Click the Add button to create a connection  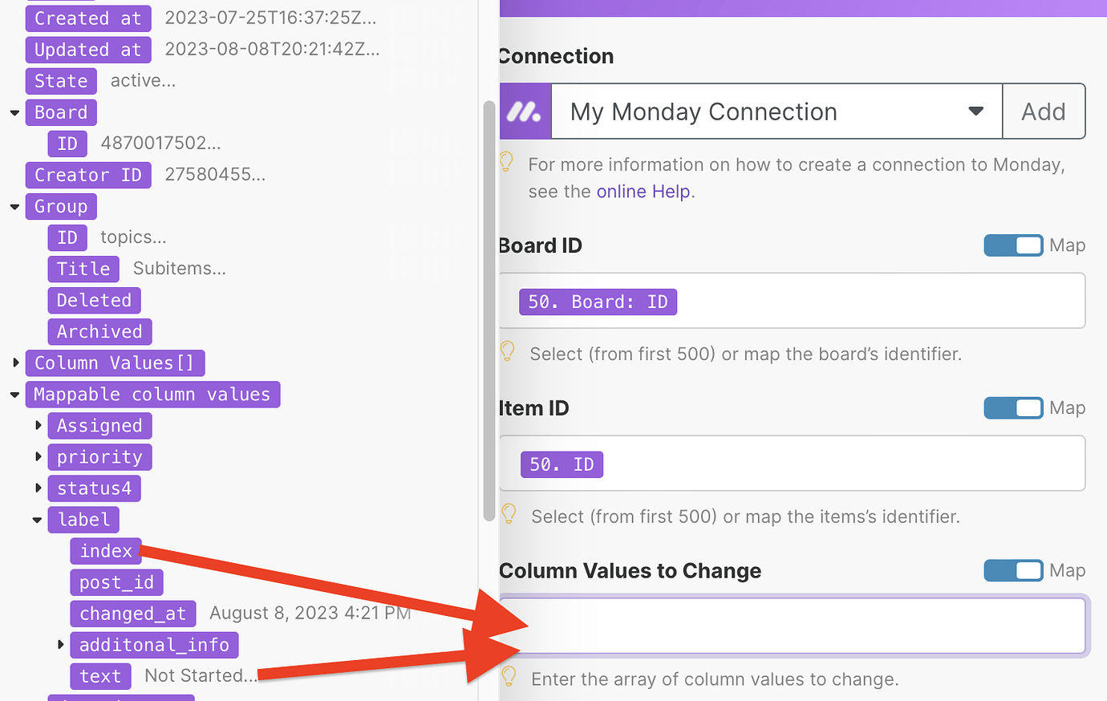click(1044, 111)
